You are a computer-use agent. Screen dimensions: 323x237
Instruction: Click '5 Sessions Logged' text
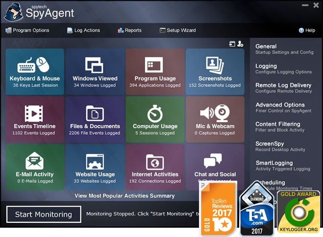point(155,133)
